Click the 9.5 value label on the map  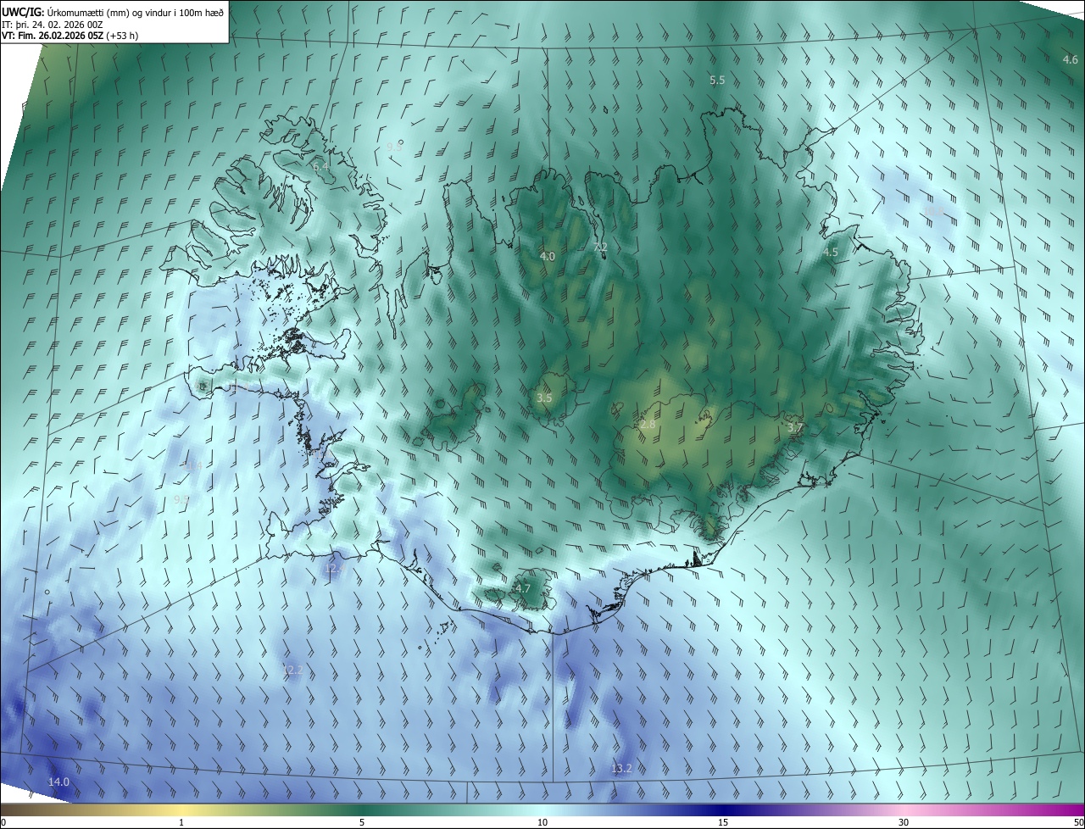[x=181, y=499]
